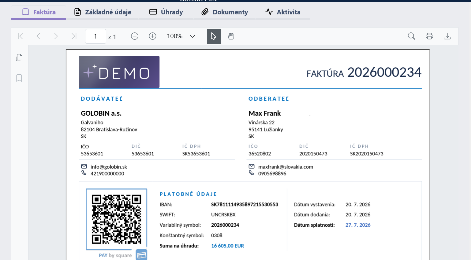Go to previous page arrow

(38, 36)
